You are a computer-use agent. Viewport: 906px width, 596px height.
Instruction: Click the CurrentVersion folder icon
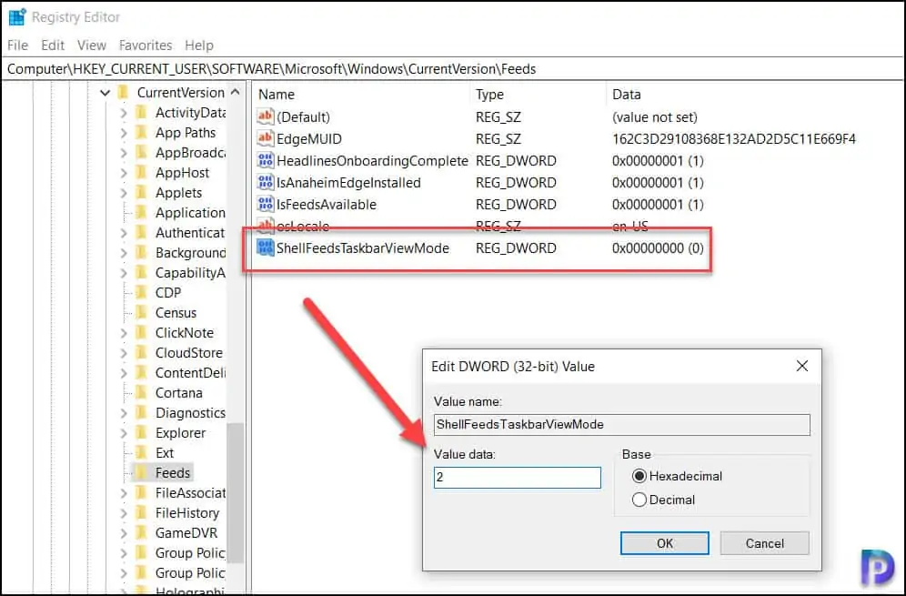click(x=123, y=93)
